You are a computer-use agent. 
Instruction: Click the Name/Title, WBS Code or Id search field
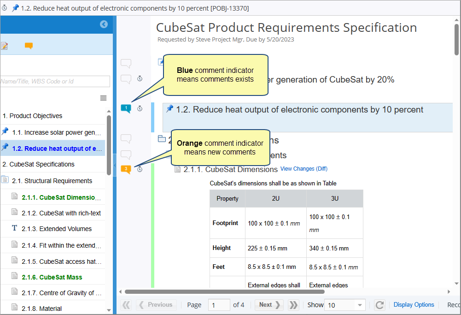[x=55, y=81]
